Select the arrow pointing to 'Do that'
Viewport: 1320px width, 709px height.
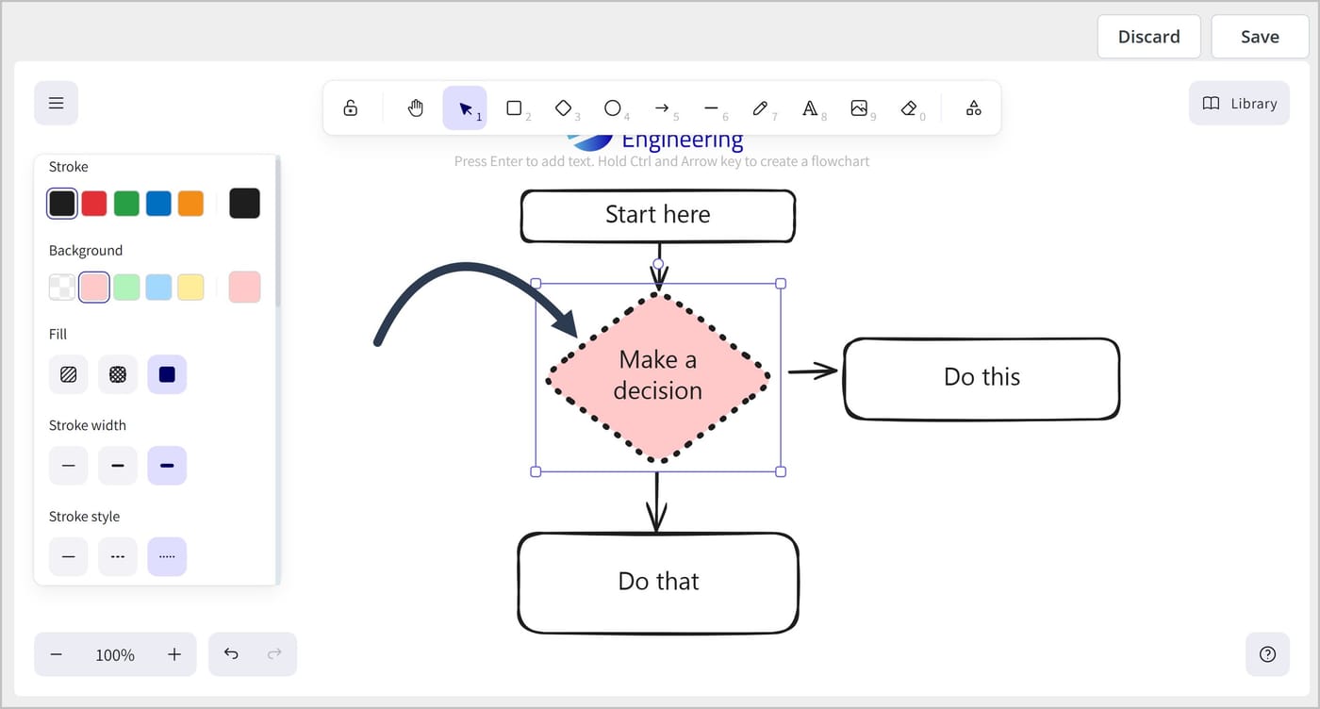(x=656, y=503)
